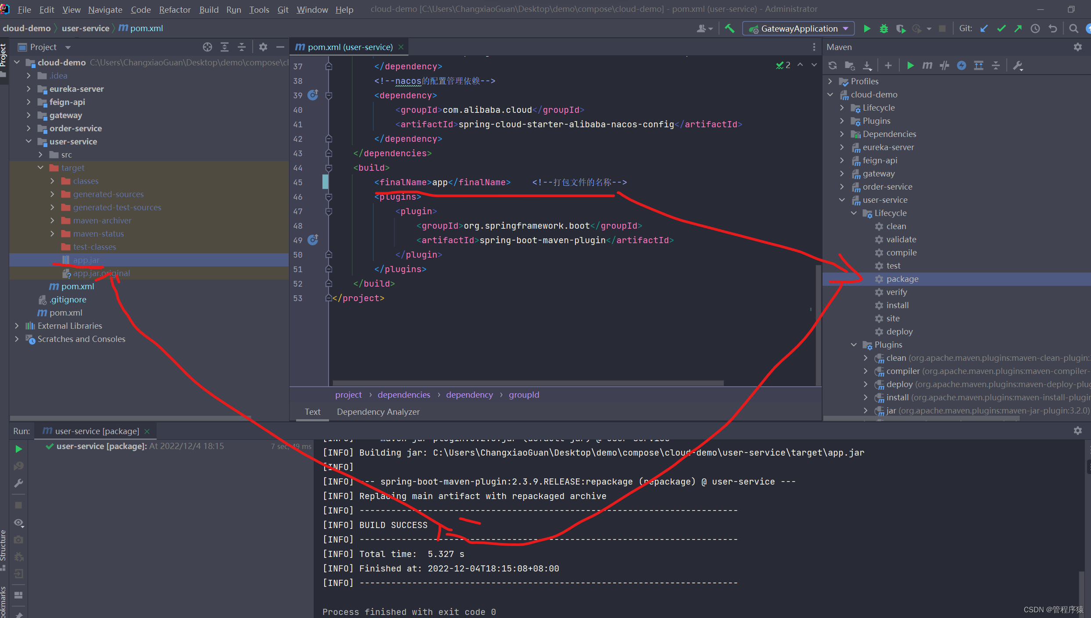
Task: Toggle fold marker at line 44 build tag
Action: click(x=329, y=168)
